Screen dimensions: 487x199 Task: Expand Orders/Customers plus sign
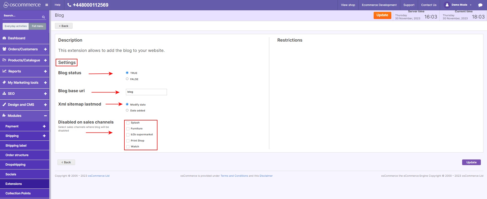(x=45, y=49)
